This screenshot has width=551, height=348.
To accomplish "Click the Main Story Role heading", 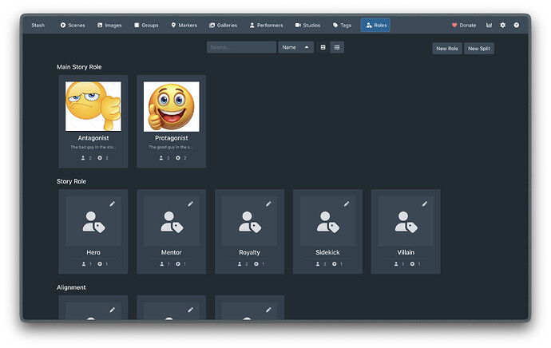I will pyautogui.click(x=79, y=67).
